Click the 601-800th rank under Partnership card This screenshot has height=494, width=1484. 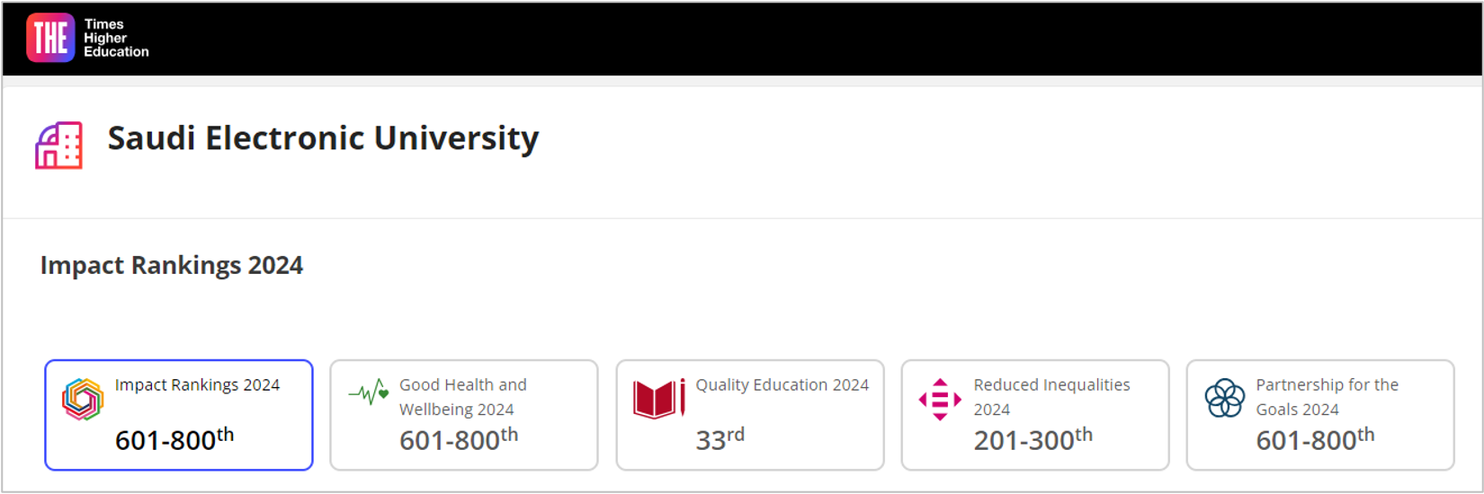click(x=1315, y=439)
